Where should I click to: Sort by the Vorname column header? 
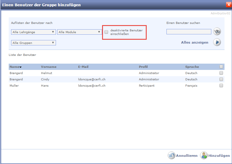click(48, 67)
